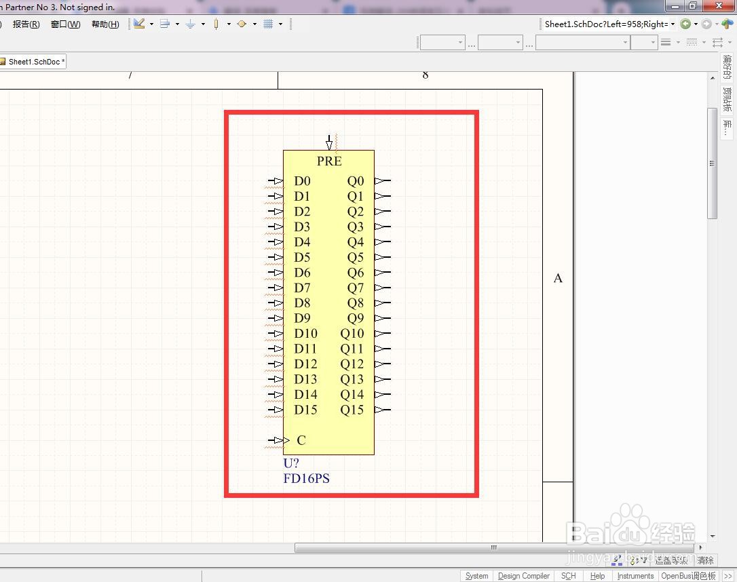This screenshot has height=582, width=737.
Task: Click the D15 input pin label
Action: click(x=305, y=410)
